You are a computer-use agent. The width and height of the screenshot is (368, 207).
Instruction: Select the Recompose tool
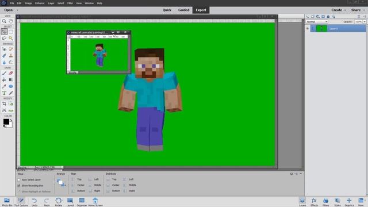tap(11, 103)
